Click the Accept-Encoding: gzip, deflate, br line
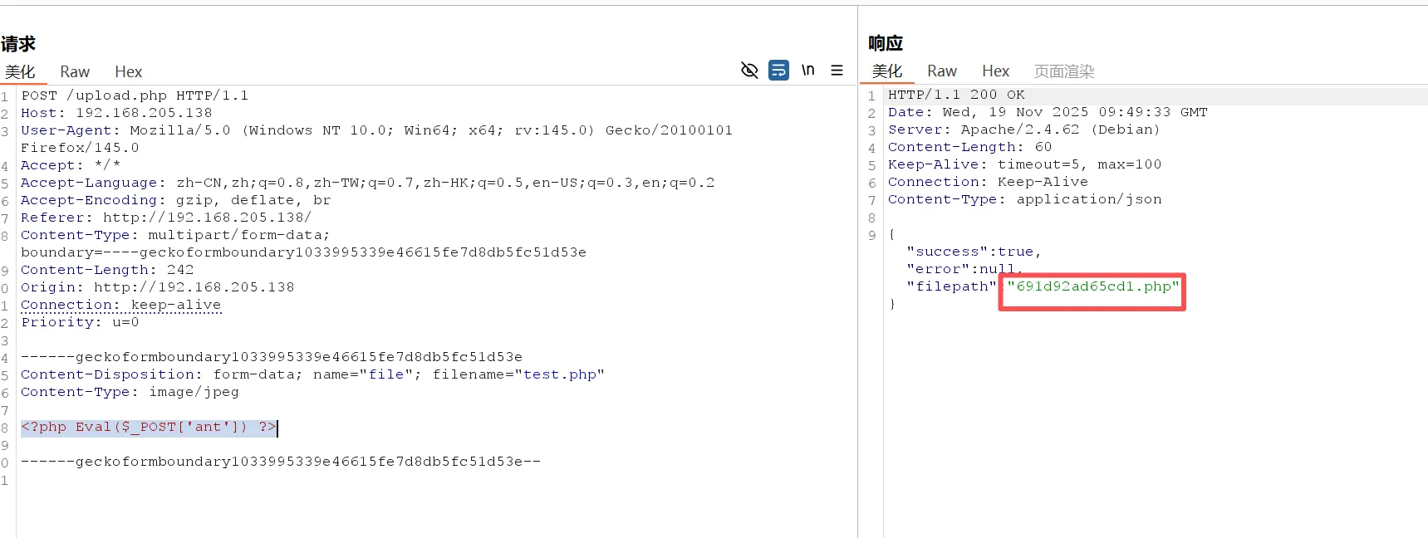This screenshot has width=1428, height=538. point(175,200)
